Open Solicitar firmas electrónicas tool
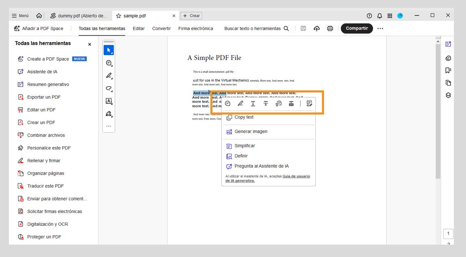This screenshot has width=466, height=257. 50,211
